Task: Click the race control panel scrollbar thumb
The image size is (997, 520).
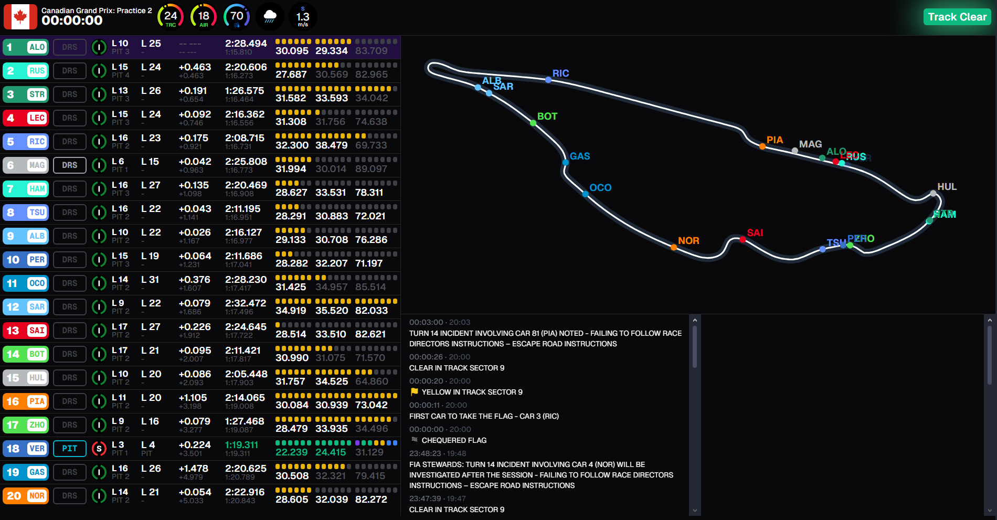Action: pos(695,347)
